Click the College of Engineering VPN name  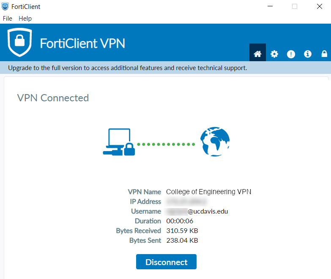(x=208, y=192)
